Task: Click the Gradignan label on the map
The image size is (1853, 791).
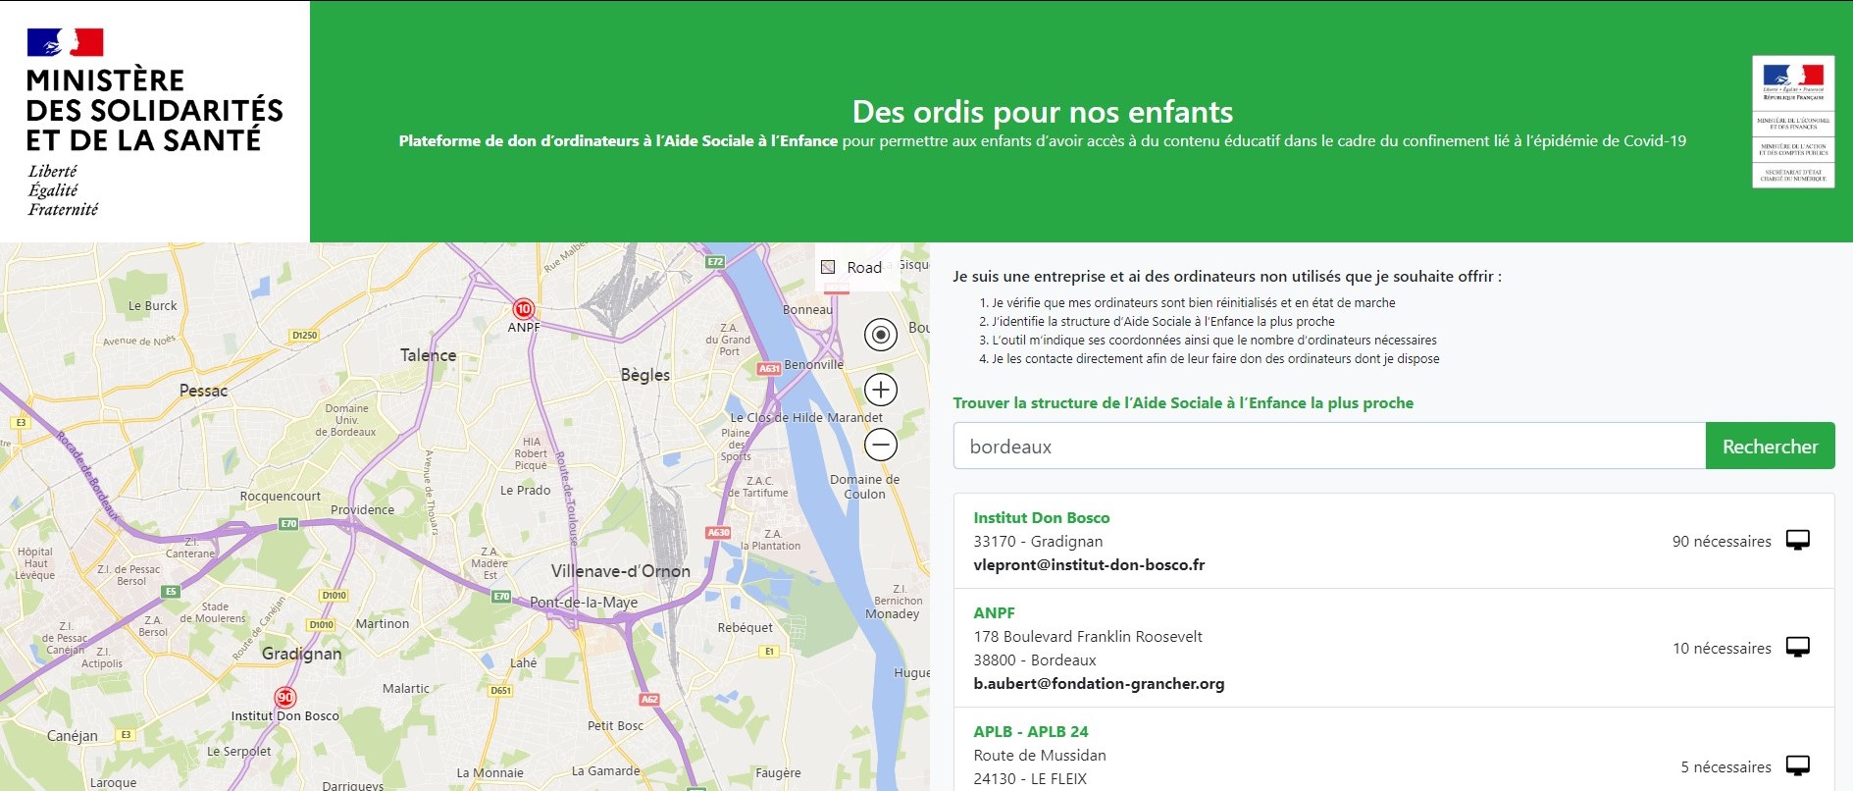Action: (x=301, y=654)
